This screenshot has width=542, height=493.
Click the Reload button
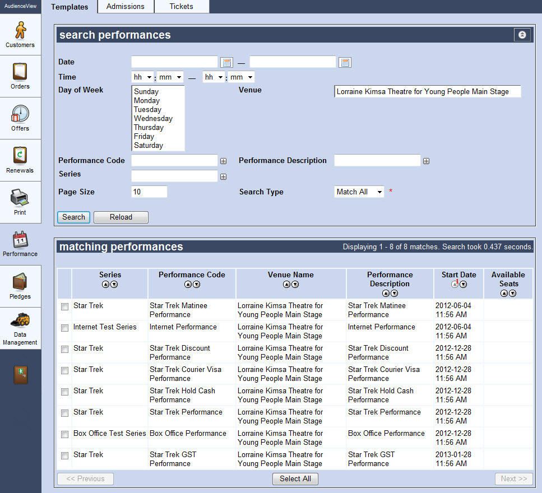coord(121,217)
